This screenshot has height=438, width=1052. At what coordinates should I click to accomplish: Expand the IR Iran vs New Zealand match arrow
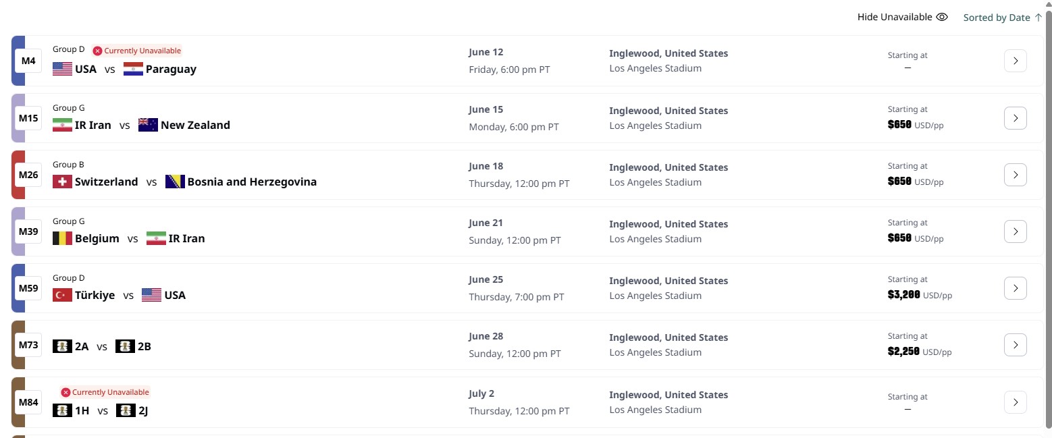click(1016, 118)
